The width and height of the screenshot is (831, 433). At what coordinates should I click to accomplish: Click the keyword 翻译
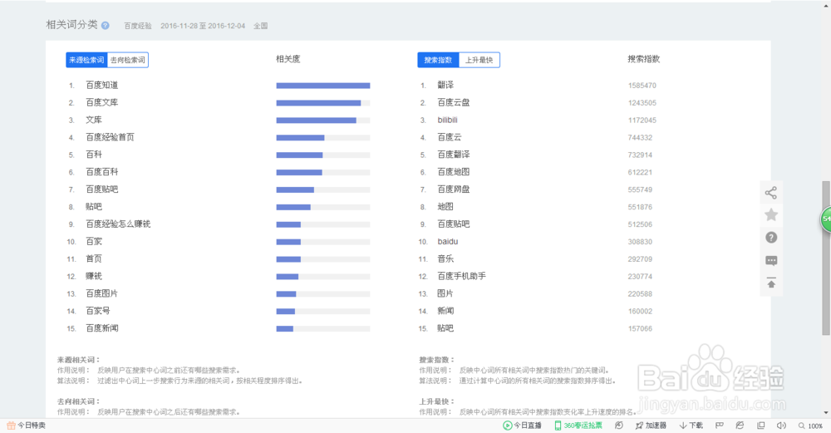445,85
